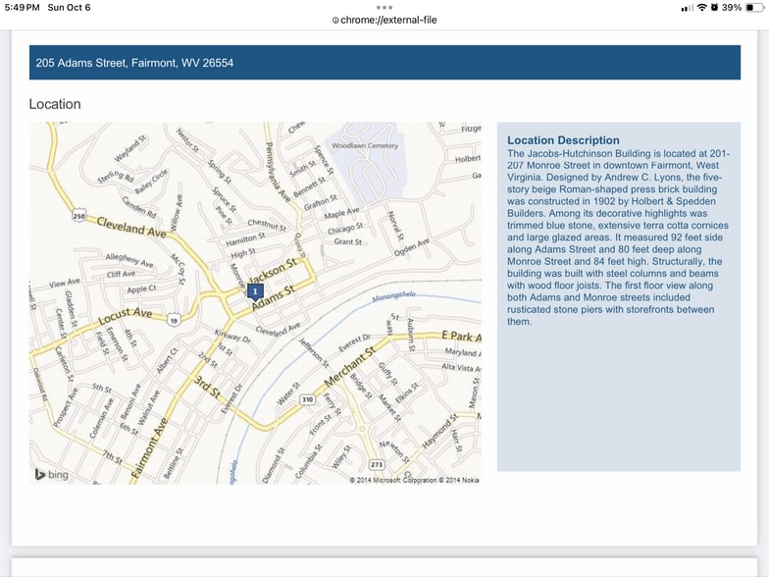The height and width of the screenshot is (577, 769).
Task: Tap the Route 250 highway shield
Action: (x=79, y=216)
